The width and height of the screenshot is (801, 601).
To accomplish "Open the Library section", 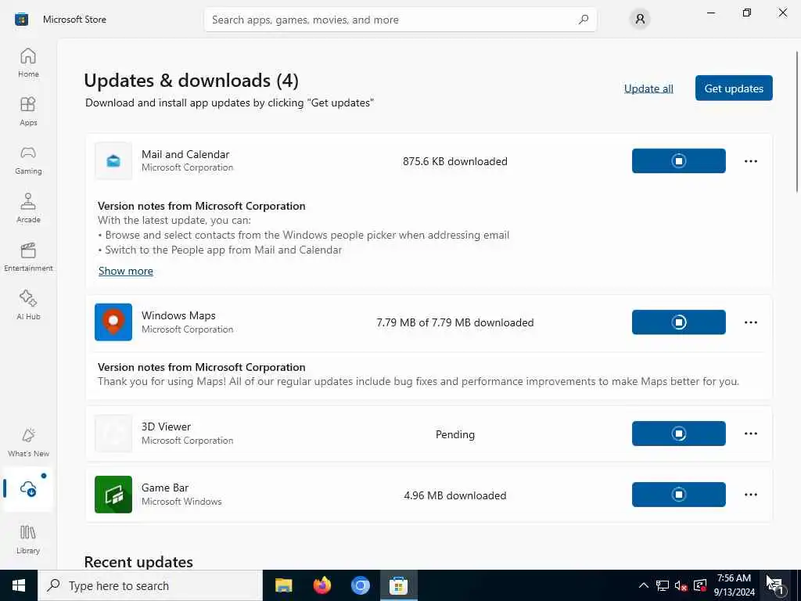I will click(x=28, y=539).
